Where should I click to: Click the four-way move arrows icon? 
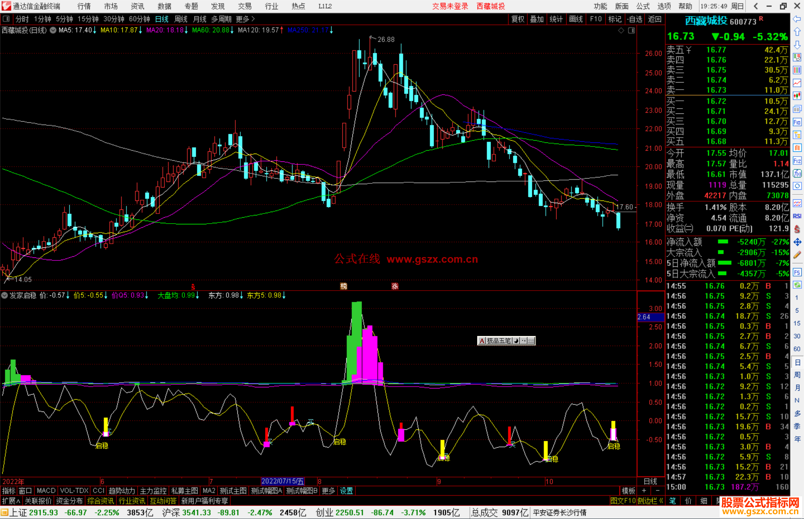point(797,242)
